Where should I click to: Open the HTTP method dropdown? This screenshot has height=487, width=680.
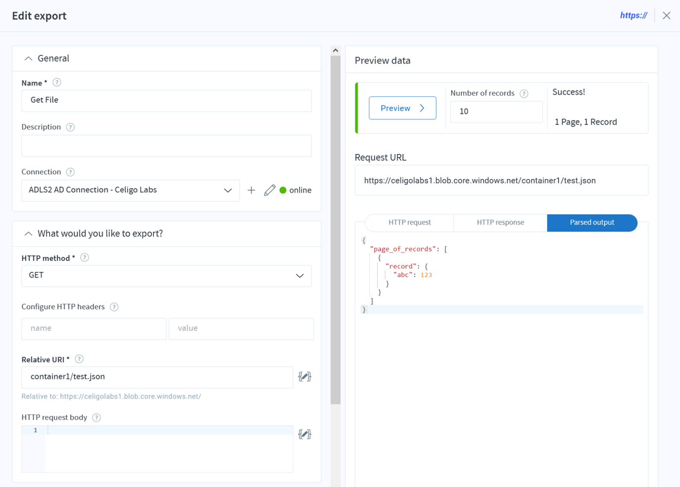pyautogui.click(x=166, y=276)
